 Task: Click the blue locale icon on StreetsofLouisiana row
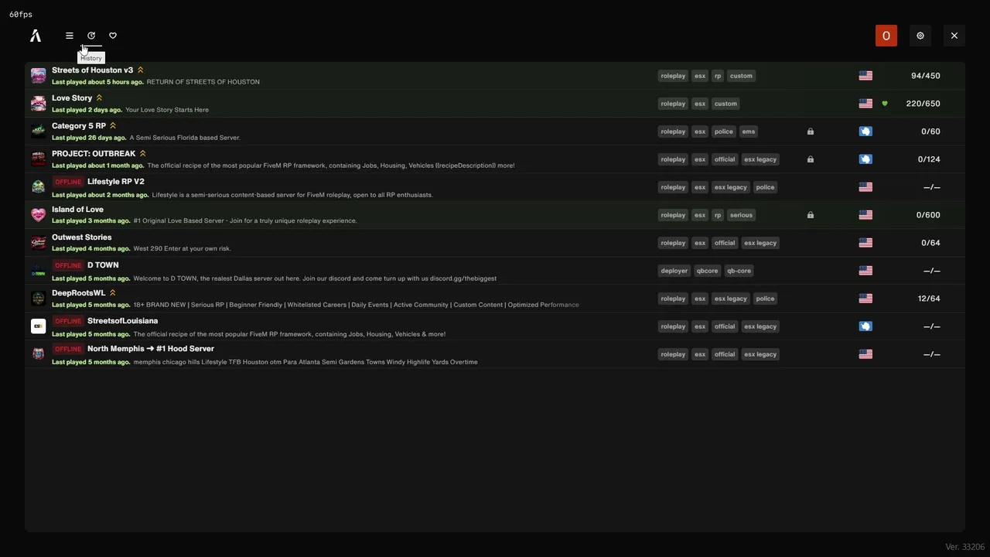(x=865, y=326)
